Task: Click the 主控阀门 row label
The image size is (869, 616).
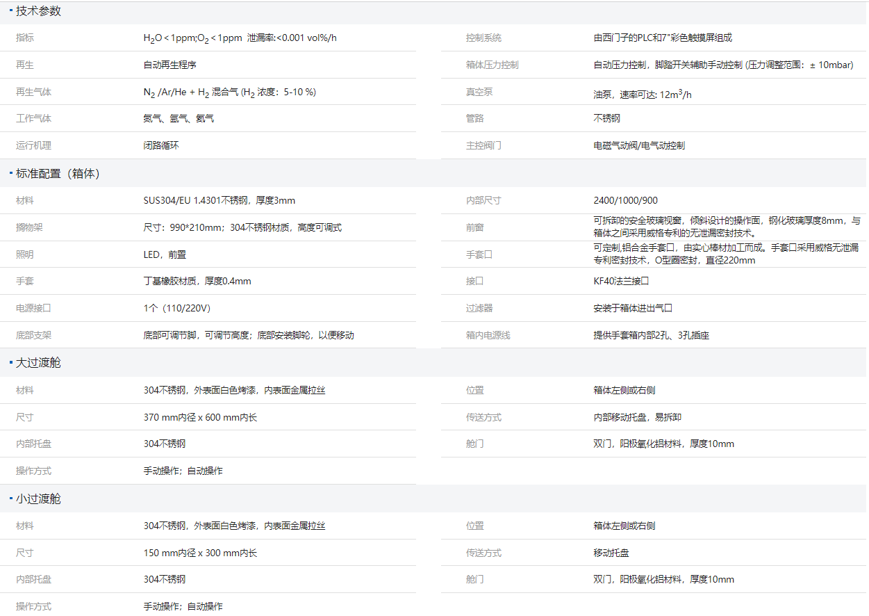Action: [x=483, y=146]
